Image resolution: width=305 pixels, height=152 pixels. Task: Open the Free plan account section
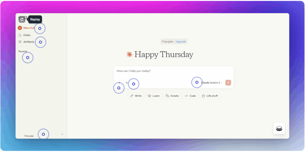[29, 136]
